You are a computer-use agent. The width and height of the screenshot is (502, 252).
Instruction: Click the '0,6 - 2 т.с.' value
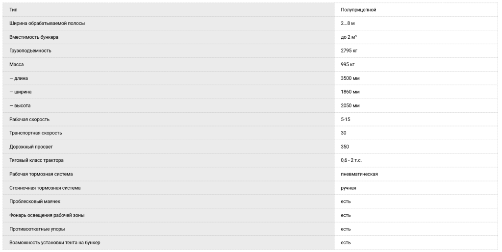tap(351, 160)
